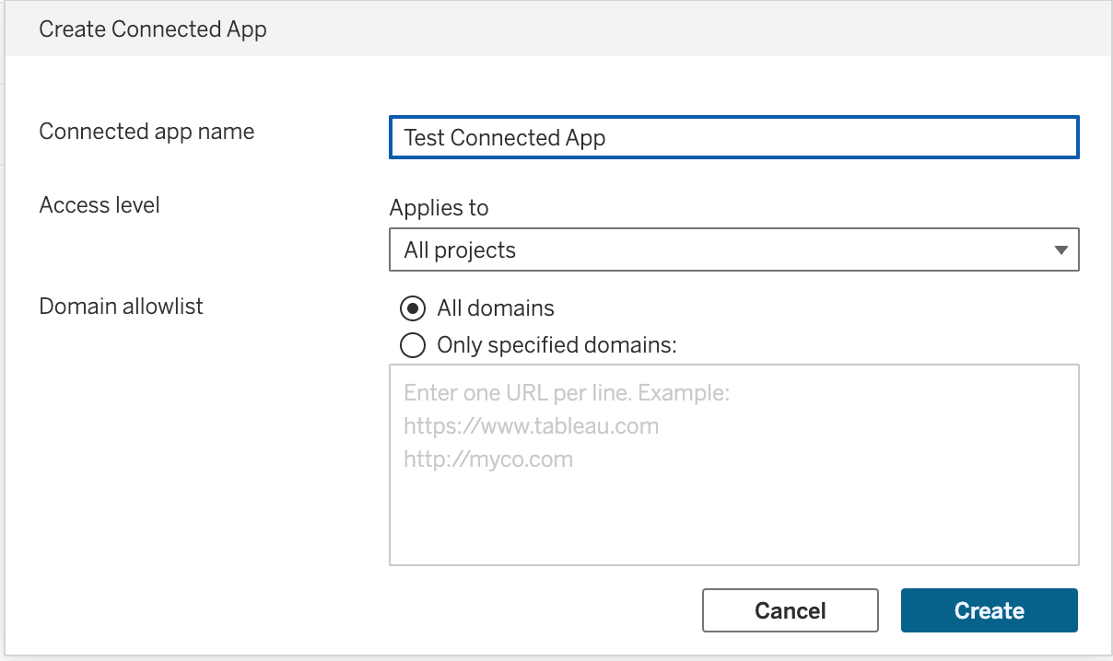Click the All projects text in the dropdown
The height and width of the screenshot is (661, 1113).
(460, 249)
